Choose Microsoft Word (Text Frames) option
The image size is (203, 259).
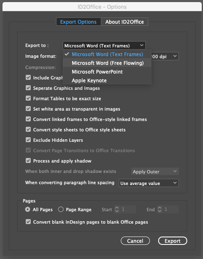107,54
